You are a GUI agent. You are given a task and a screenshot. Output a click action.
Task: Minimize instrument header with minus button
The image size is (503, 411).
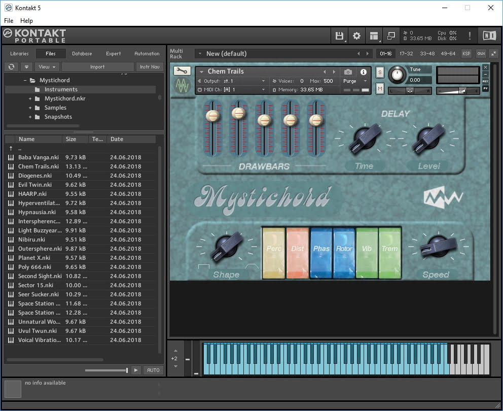click(x=485, y=75)
